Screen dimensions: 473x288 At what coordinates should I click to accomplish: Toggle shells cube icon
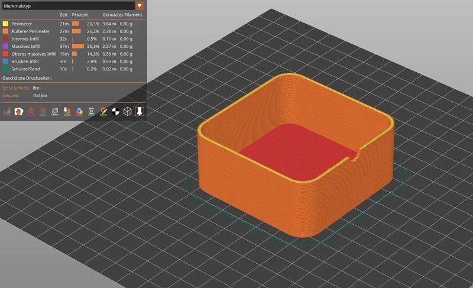coord(127,111)
